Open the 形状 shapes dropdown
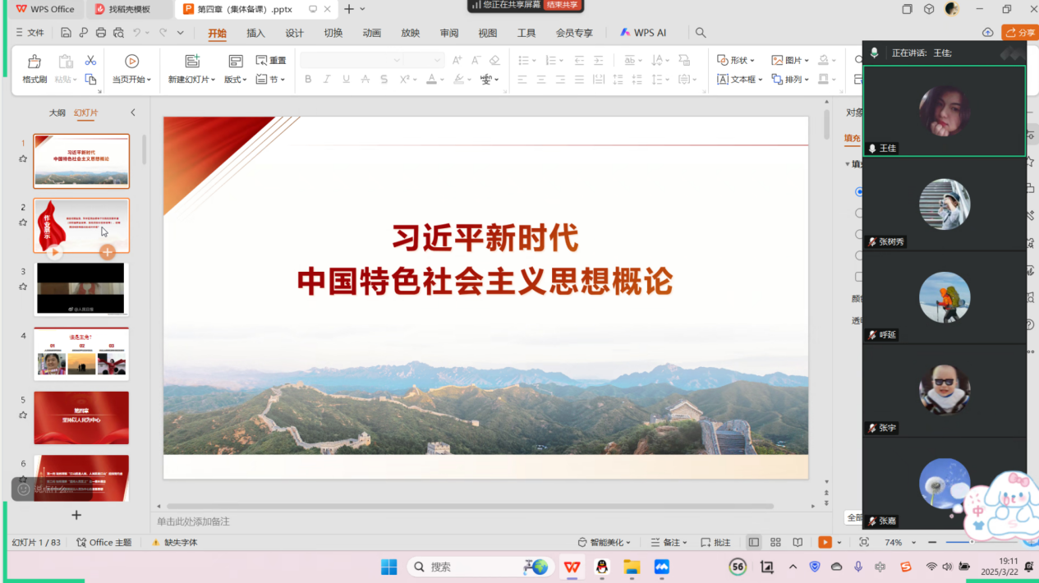This screenshot has height=583, width=1039. pos(736,61)
